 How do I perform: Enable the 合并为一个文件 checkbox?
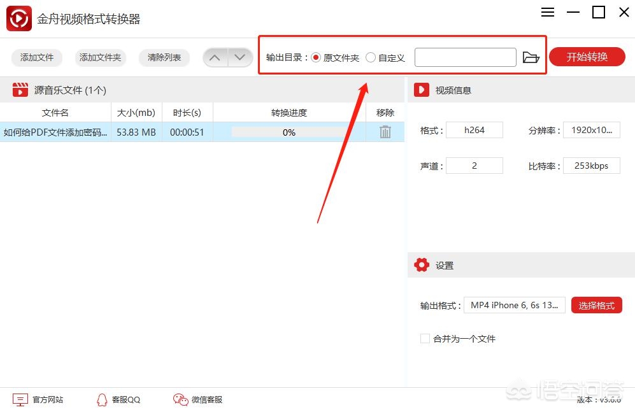[x=425, y=338]
